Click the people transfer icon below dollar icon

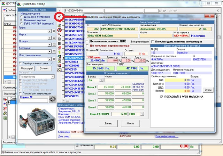pyautogui.click(x=60, y=57)
